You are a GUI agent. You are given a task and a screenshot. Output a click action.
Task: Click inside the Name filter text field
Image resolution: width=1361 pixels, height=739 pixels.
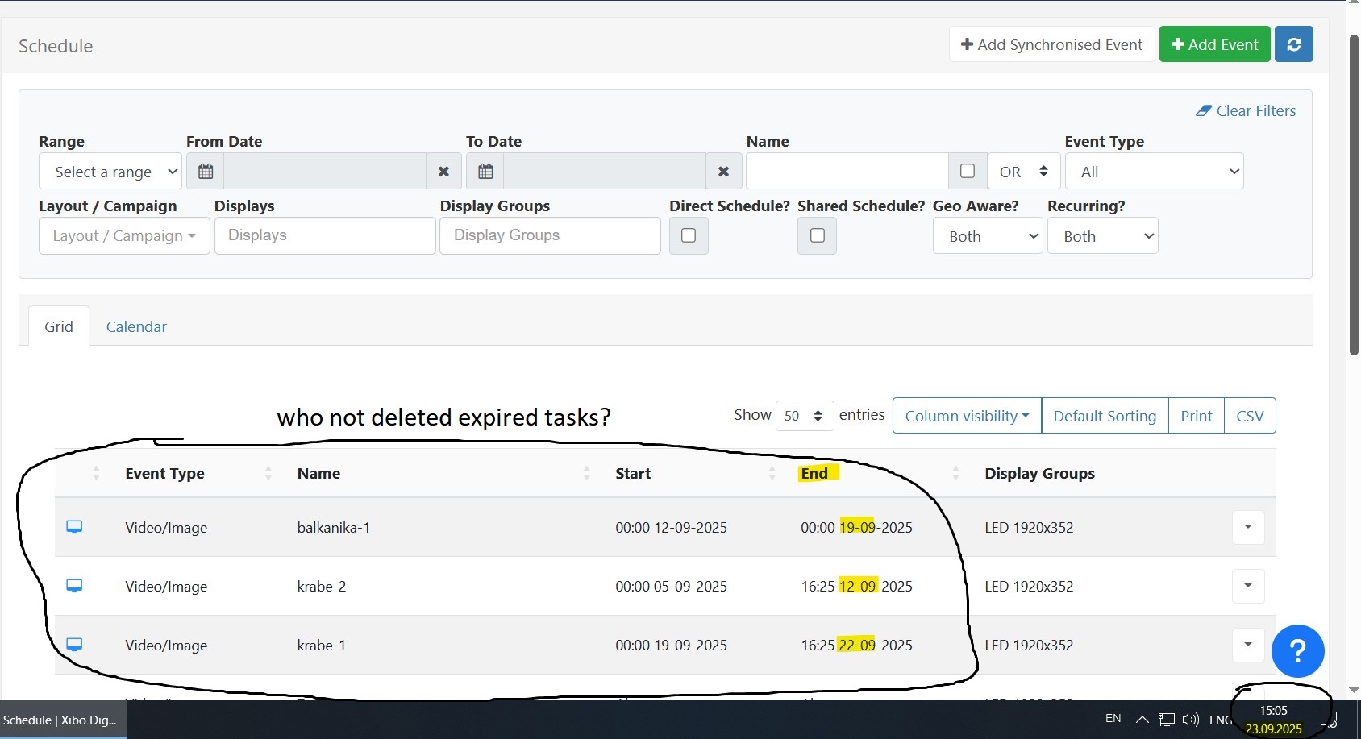click(x=847, y=172)
